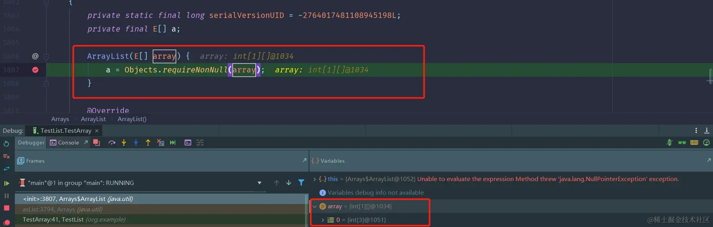Screen dimensions: 713x227
Task: Hide the debug tool window
Action: click(707, 130)
